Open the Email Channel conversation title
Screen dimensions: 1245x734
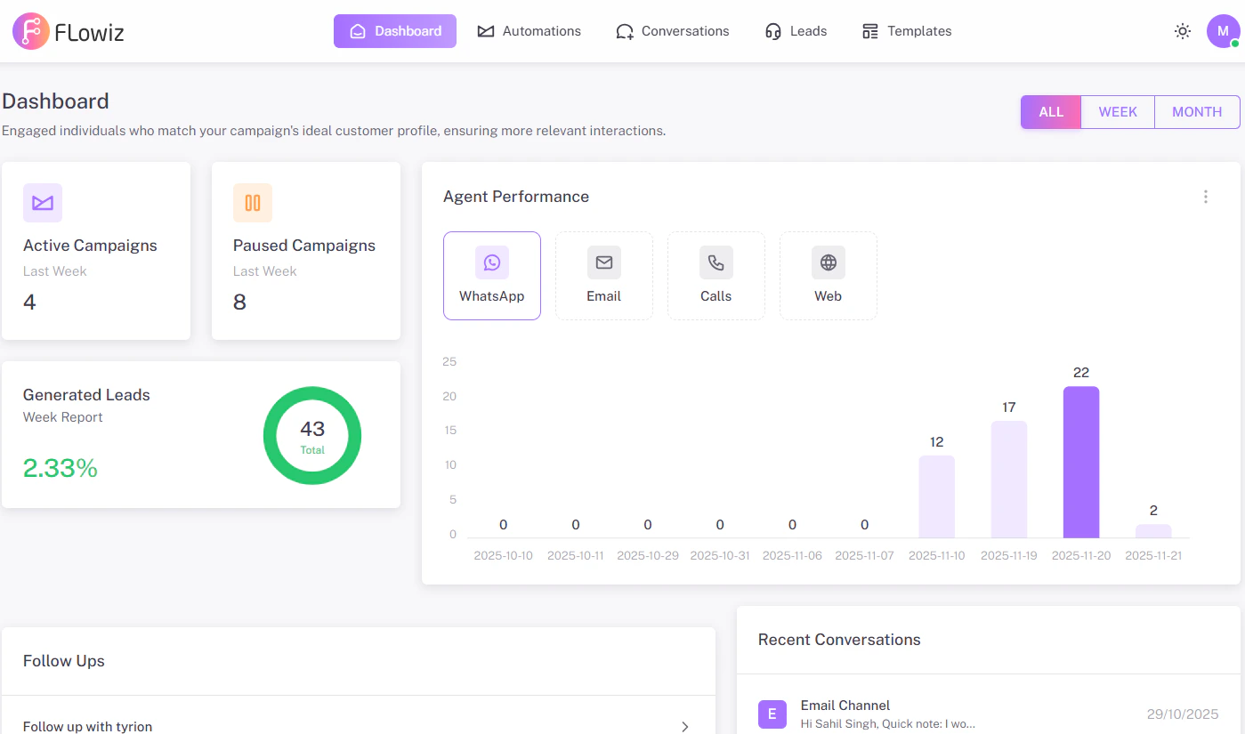pos(845,706)
